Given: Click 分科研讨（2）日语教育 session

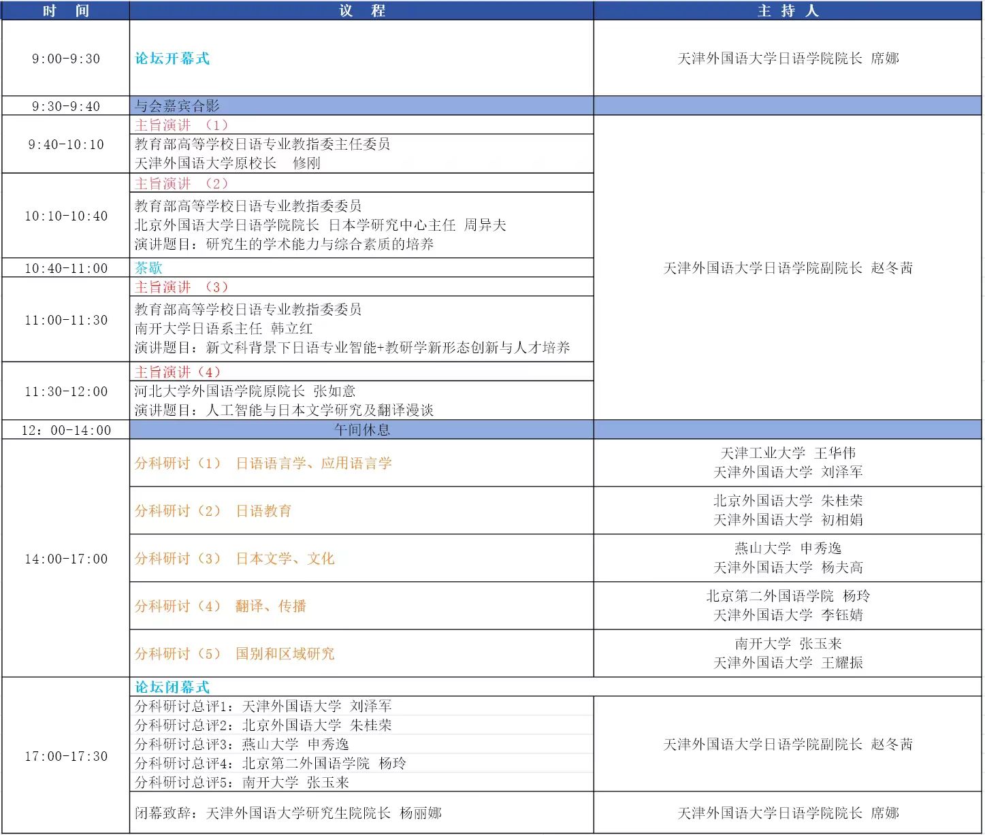Looking at the screenshot, I should click(x=213, y=511).
